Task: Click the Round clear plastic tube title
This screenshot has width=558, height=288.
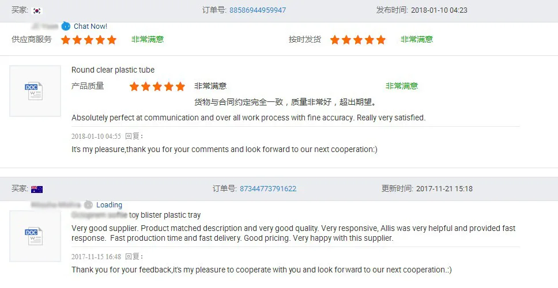Action: [x=113, y=70]
